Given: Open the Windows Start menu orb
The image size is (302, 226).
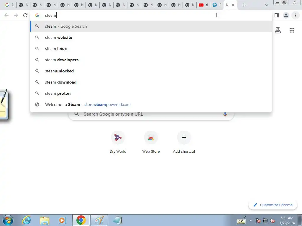Looking at the screenshot, I should 8,220.
